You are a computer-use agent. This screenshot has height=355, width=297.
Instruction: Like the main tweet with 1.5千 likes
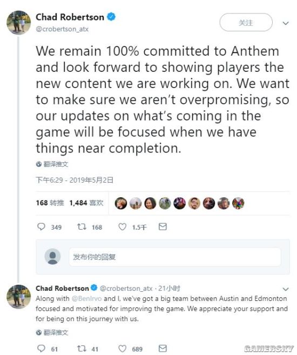pyautogui.click(x=123, y=226)
